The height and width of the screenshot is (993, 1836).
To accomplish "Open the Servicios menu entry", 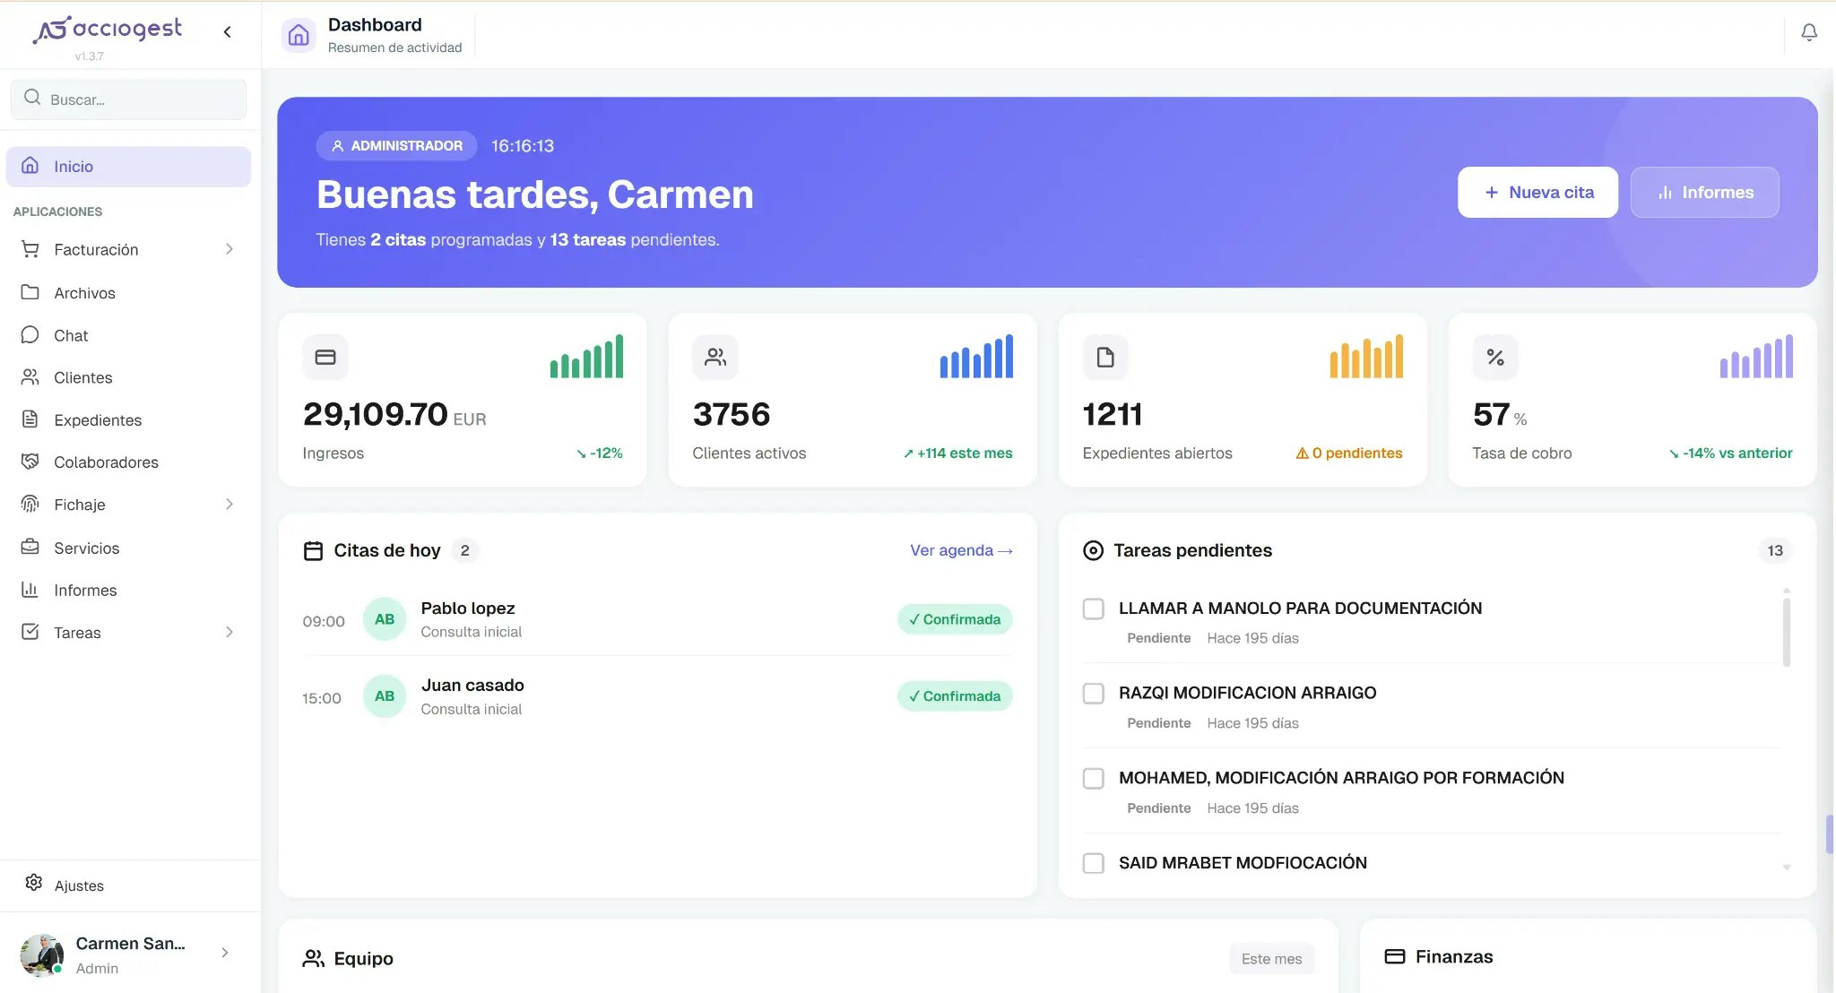I will [87, 548].
